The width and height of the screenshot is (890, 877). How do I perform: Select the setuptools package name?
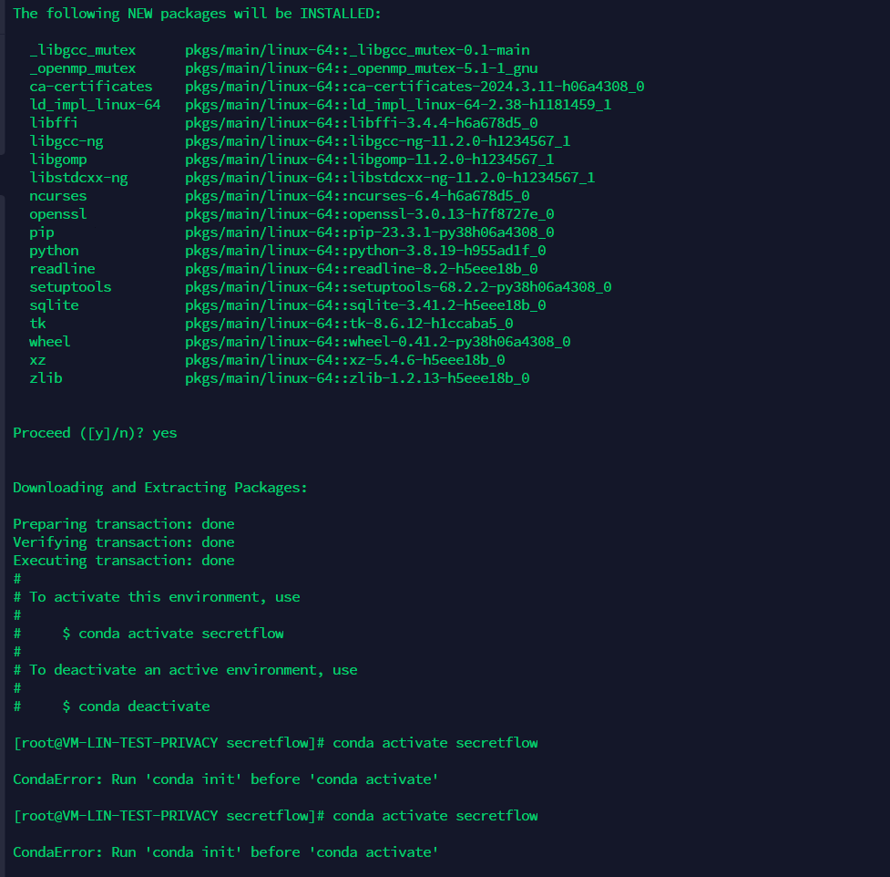click(70, 287)
